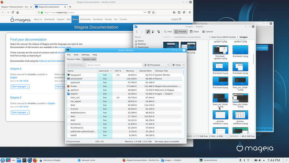Launch Firefox from taskbar quick launcher
The width and height of the screenshot is (289, 163).
35,160
